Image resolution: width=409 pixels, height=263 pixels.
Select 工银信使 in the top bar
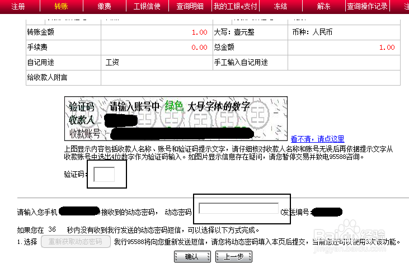[x=147, y=6]
